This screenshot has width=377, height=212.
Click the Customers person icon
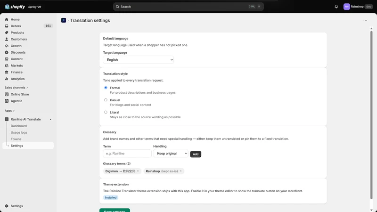pyautogui.click(x=7, y=39)
